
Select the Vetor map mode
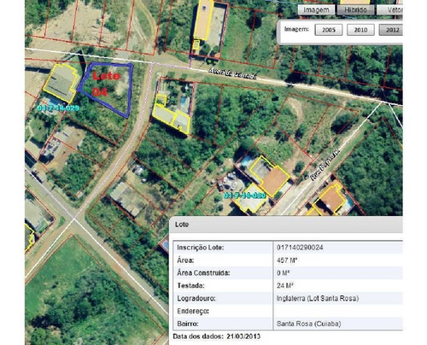pyautogui.click(x=390, y=9)
